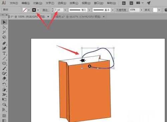Select the Direct Selection tool

(x=4, y=27)
